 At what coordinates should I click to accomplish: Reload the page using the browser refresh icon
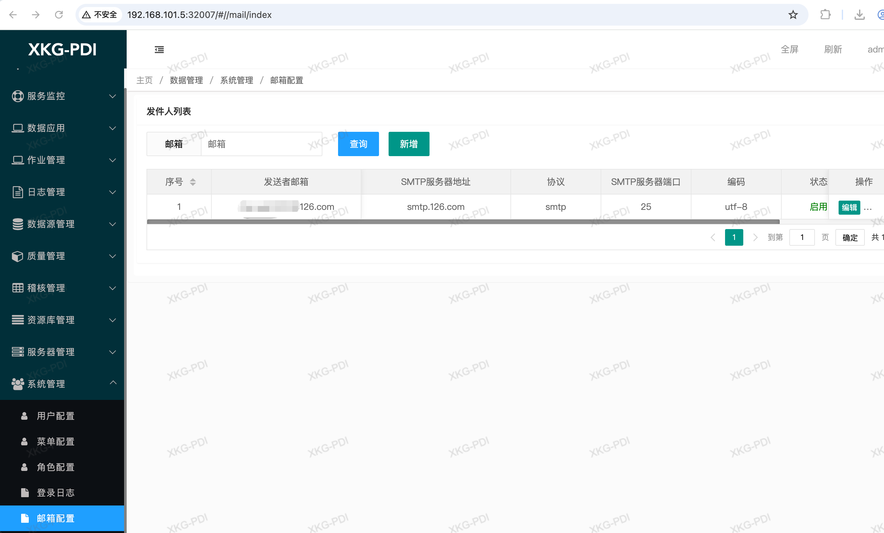point(59,15)
